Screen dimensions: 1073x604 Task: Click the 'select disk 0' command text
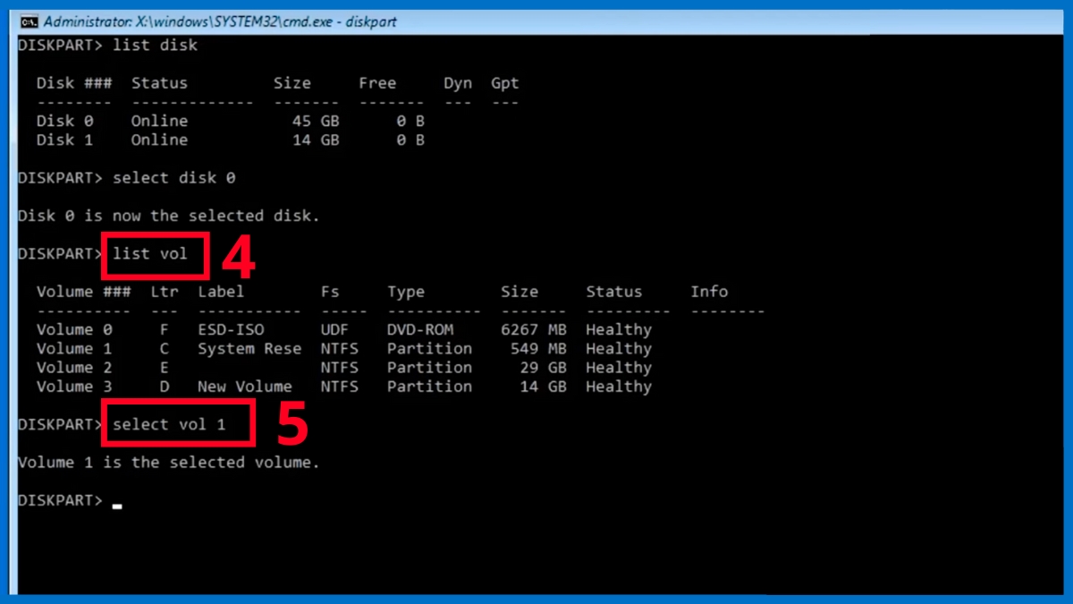(173, 177)
